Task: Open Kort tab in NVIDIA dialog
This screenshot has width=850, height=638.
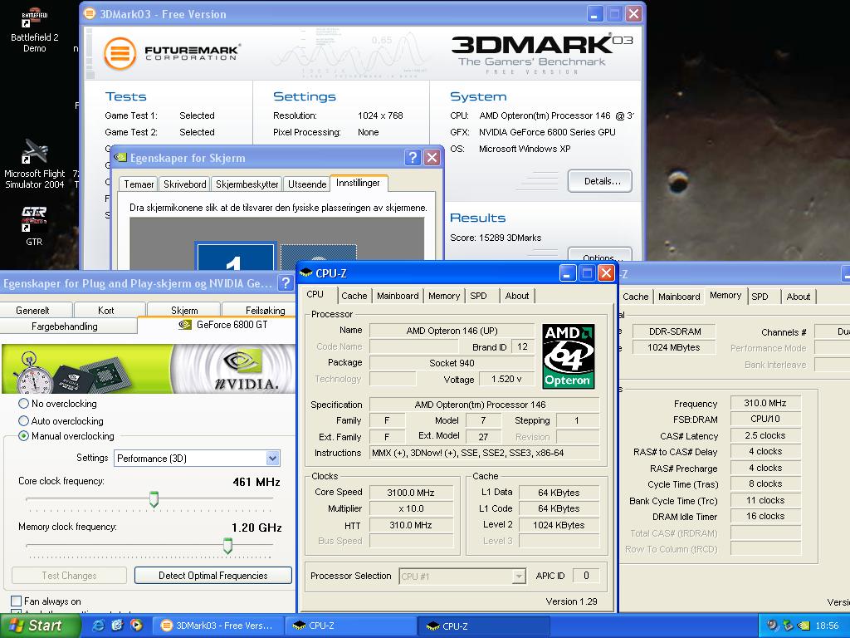Action: click(x=106, y=311)
